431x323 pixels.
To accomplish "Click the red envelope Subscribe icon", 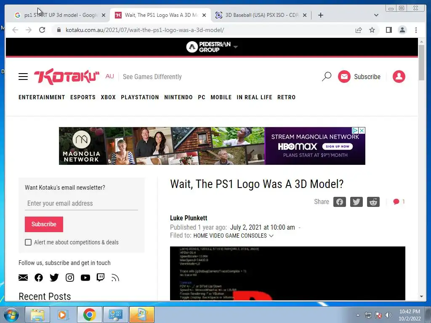I will [344, 77].
